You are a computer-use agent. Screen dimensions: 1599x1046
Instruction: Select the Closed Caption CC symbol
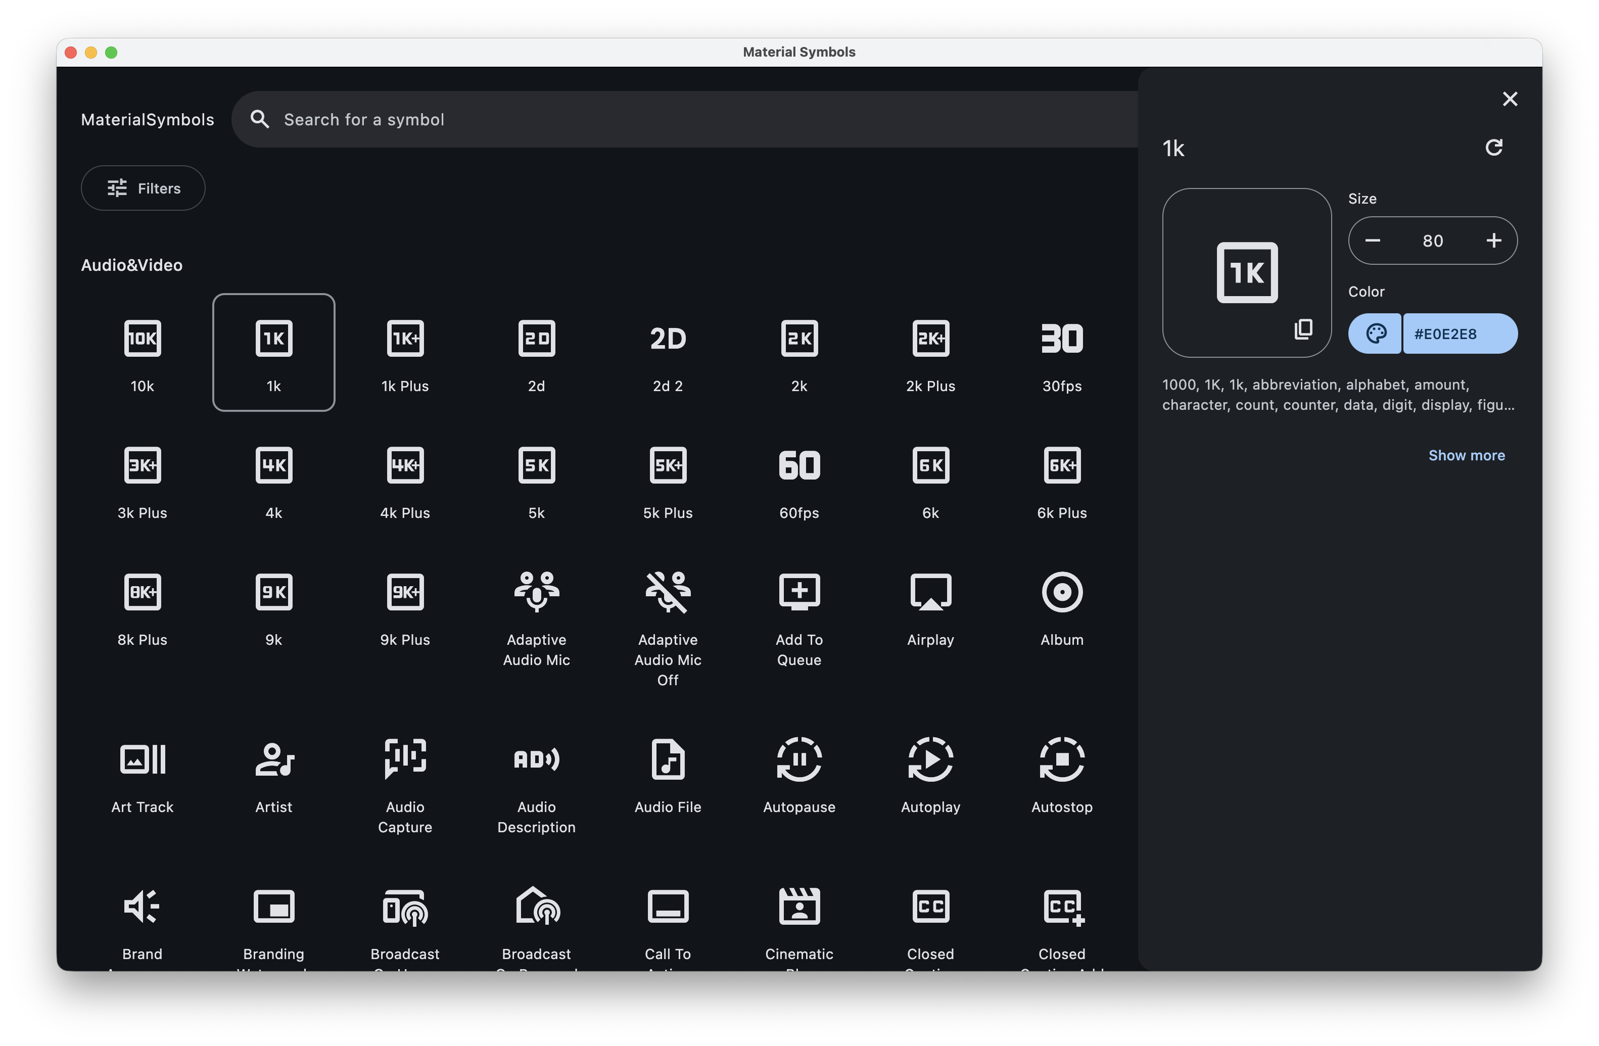click(930, 917)
